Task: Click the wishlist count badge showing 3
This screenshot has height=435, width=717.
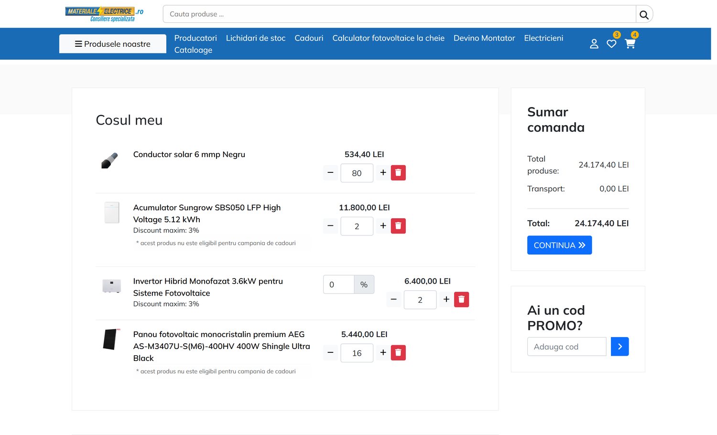Action: coord(617,34)
